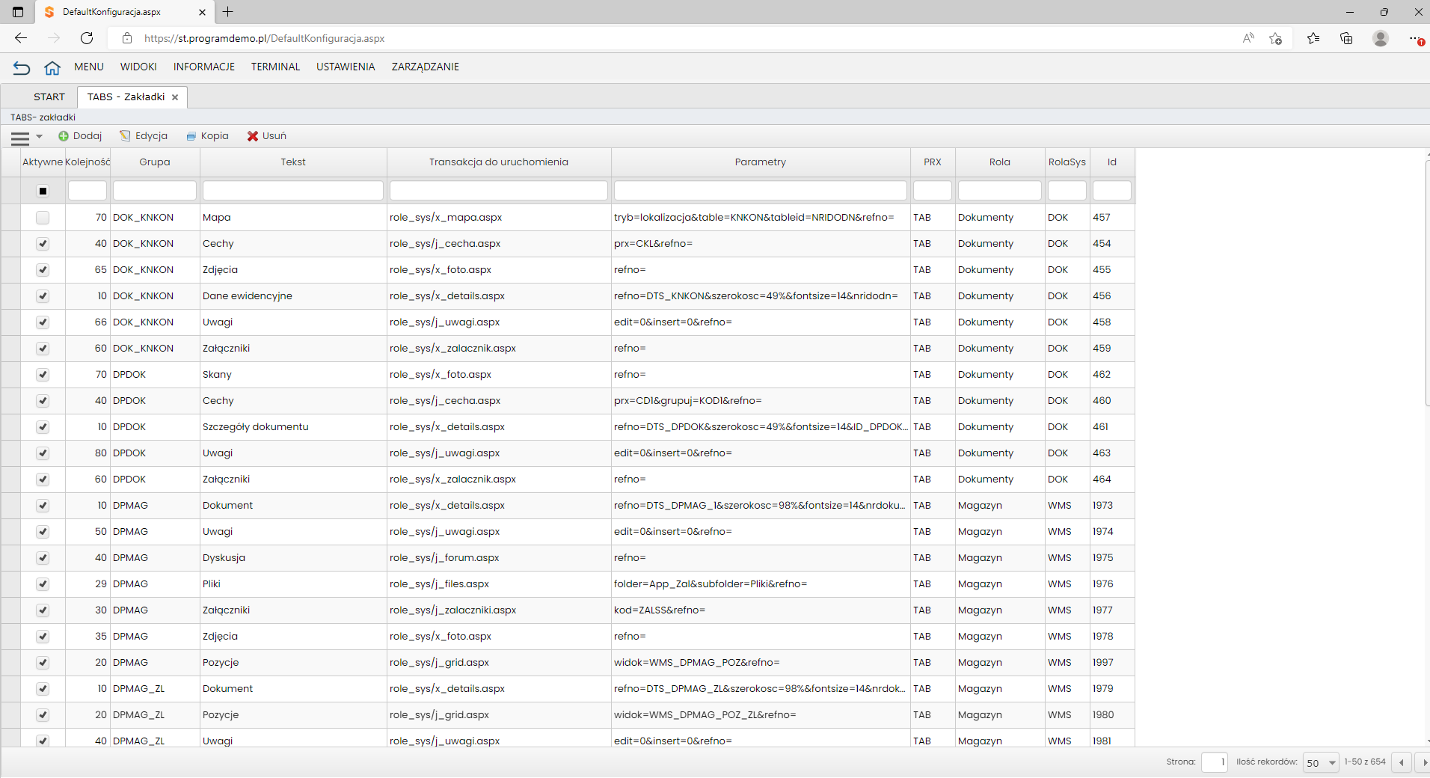Sort by Grupa column header
The image size is (1430, 778).
click(x=155, y=162)
